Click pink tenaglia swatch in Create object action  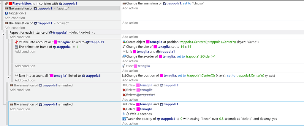point(148,42)
